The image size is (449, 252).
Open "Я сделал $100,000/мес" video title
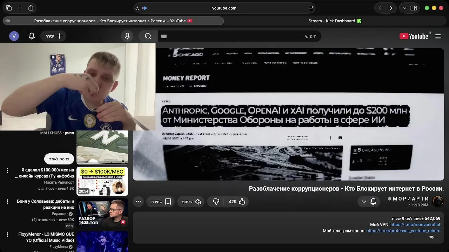(x=45, y=173)
